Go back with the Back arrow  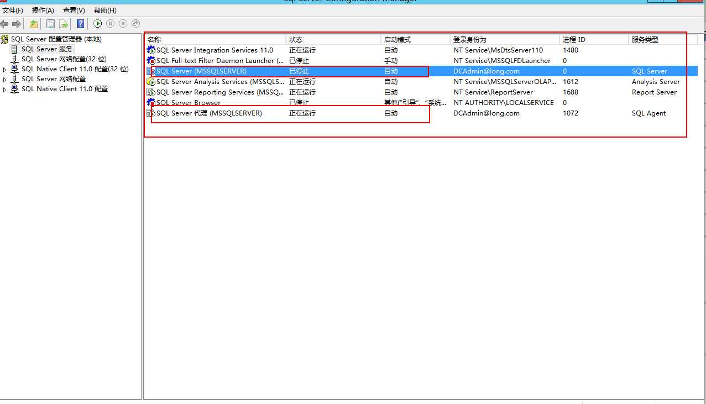[4, 24]
